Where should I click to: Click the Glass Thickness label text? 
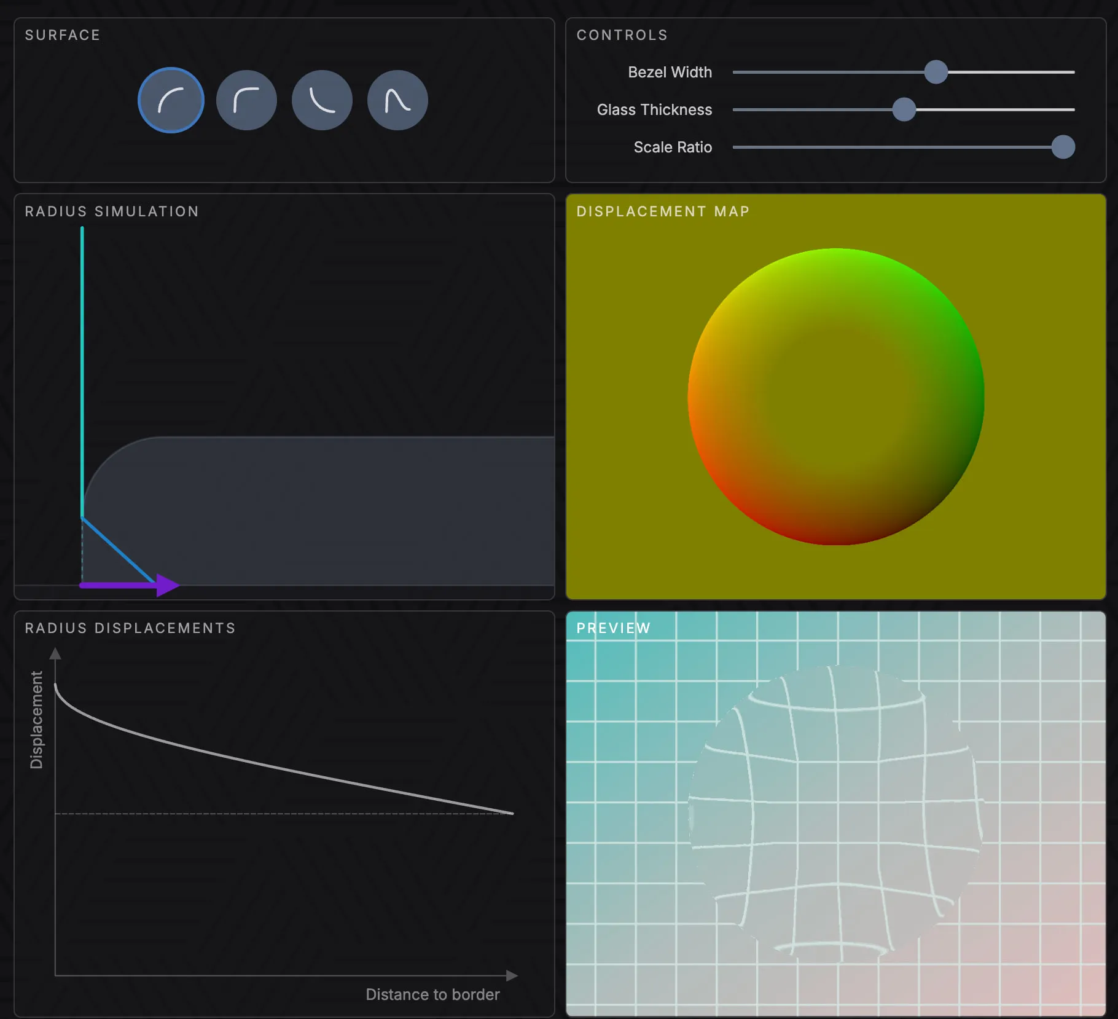pos(654,109)
